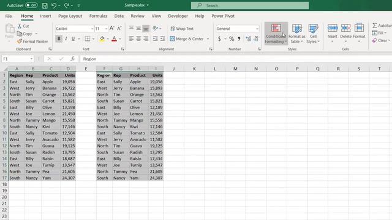Image resolution: width=392 pixels, height=220 pixels.
Task: Apply italic formatting
Action: [x=66, y=38]
